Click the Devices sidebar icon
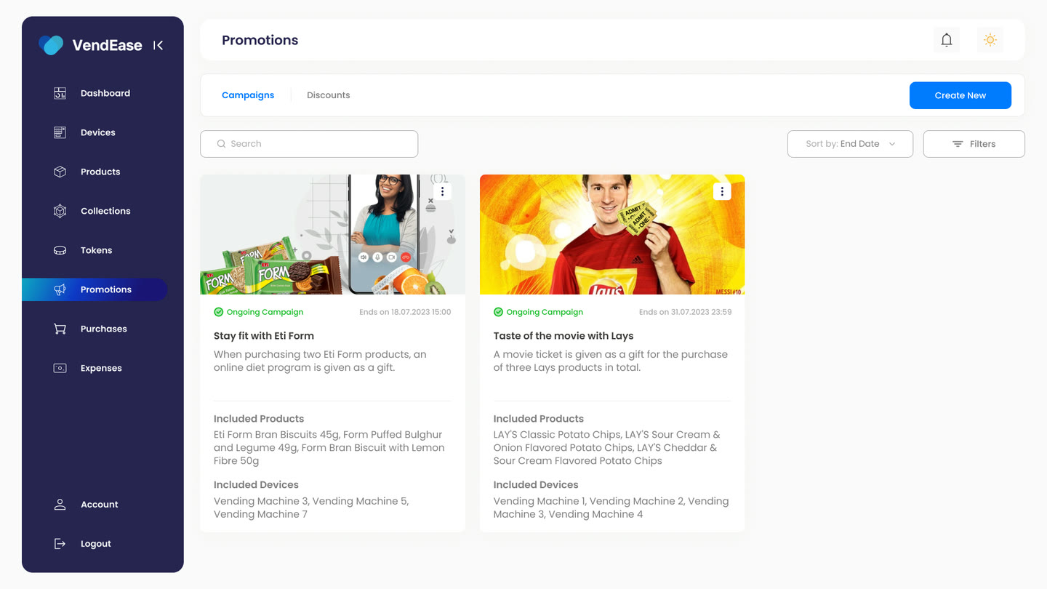Screen dimensions: 1047x589 (x=60, y=132)
